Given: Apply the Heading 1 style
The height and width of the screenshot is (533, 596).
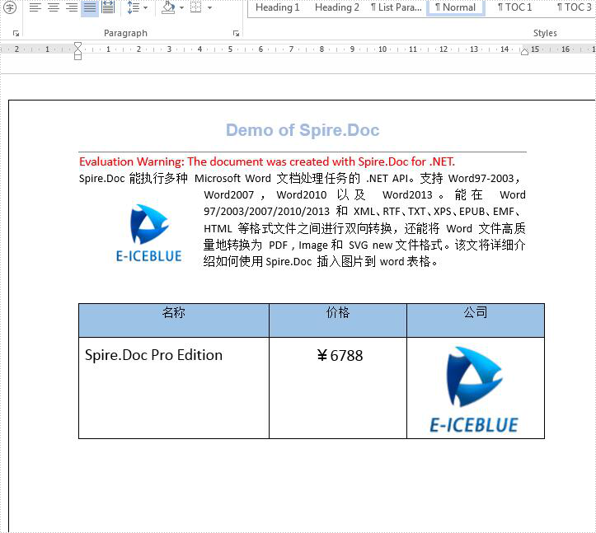Looking at the screenshot, I should (278, 7).
